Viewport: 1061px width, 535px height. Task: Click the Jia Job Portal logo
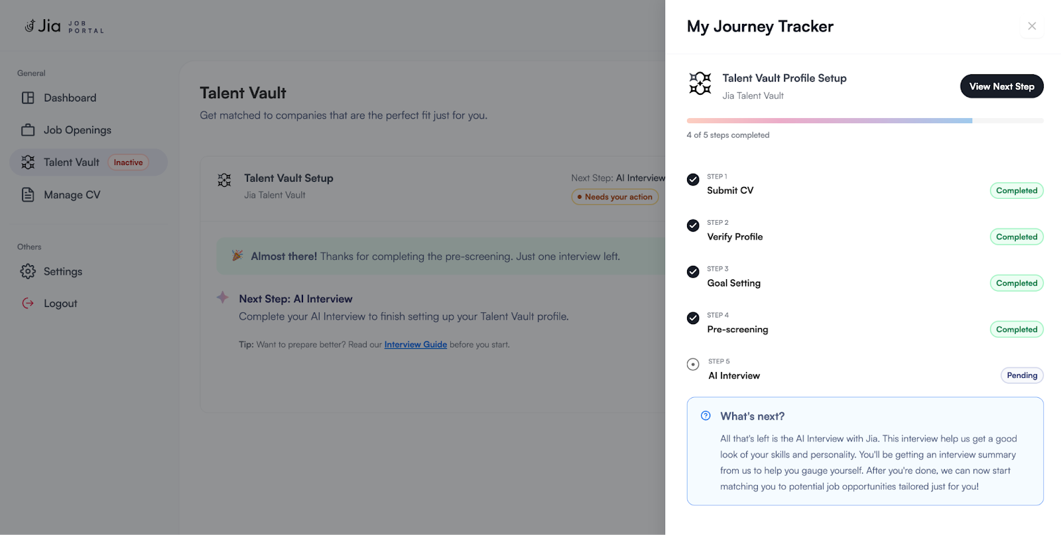(64, 27)
